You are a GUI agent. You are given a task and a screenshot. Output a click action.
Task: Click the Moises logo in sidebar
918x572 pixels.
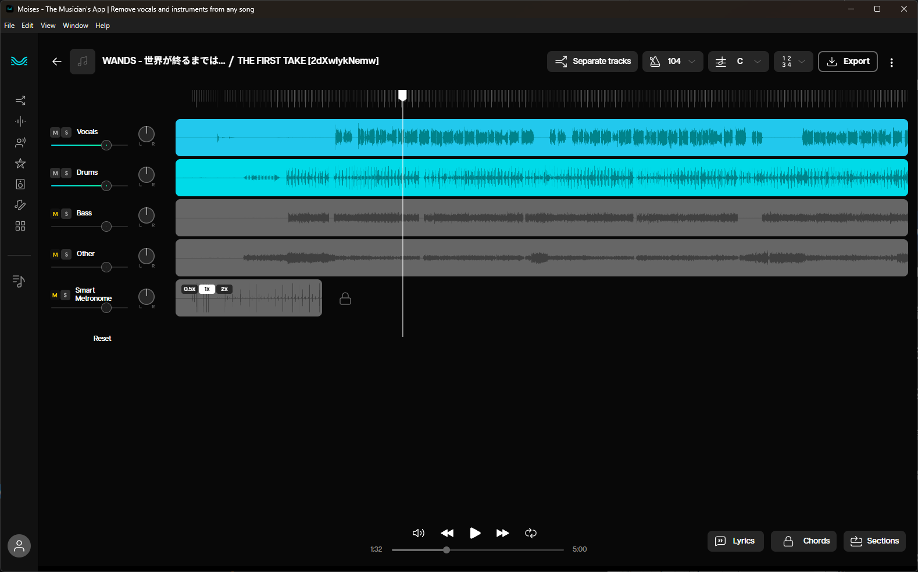coord(19,61)
